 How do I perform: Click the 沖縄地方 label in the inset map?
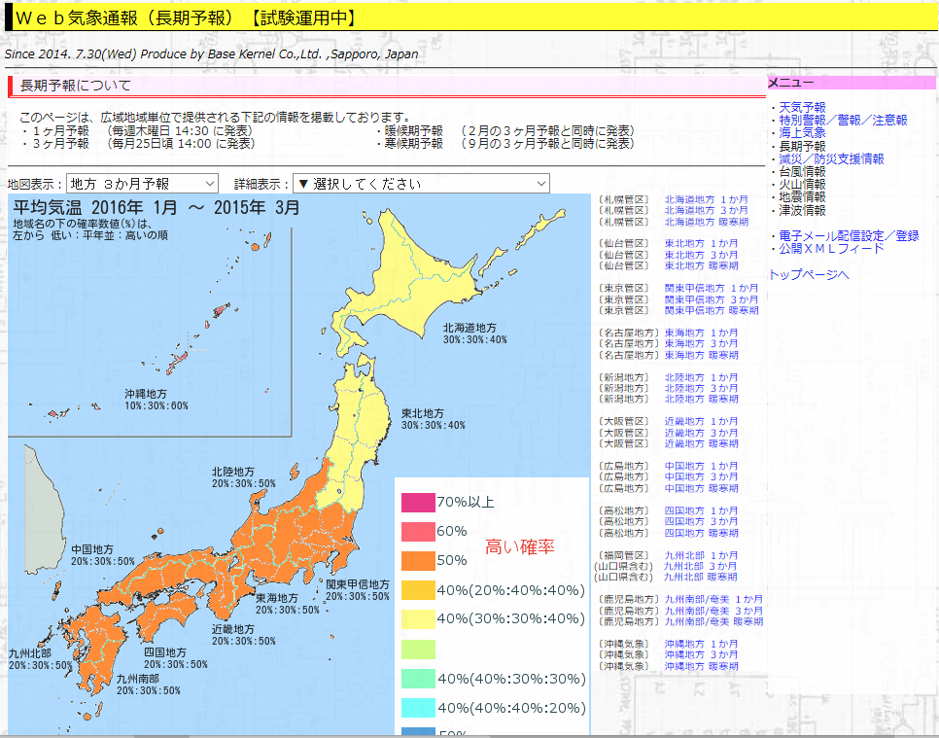tap(145, 395)
